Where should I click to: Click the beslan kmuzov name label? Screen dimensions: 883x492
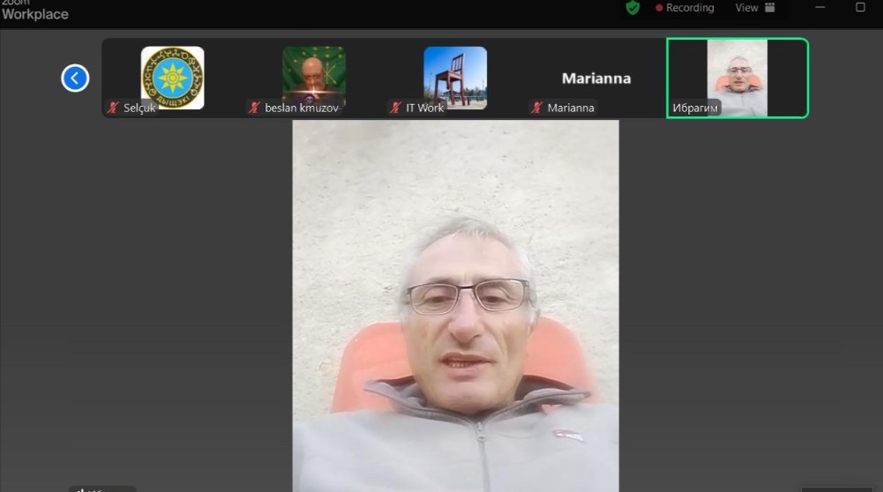click(x=302, y=108)
